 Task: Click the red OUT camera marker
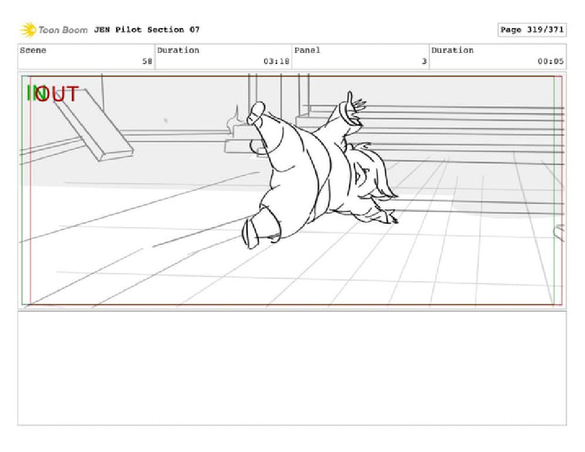click(x=58, y=94)
